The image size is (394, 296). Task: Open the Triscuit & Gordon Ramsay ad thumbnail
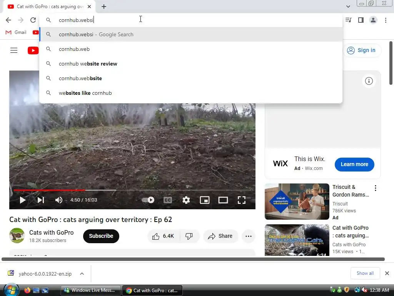click(x=297, y=201)
